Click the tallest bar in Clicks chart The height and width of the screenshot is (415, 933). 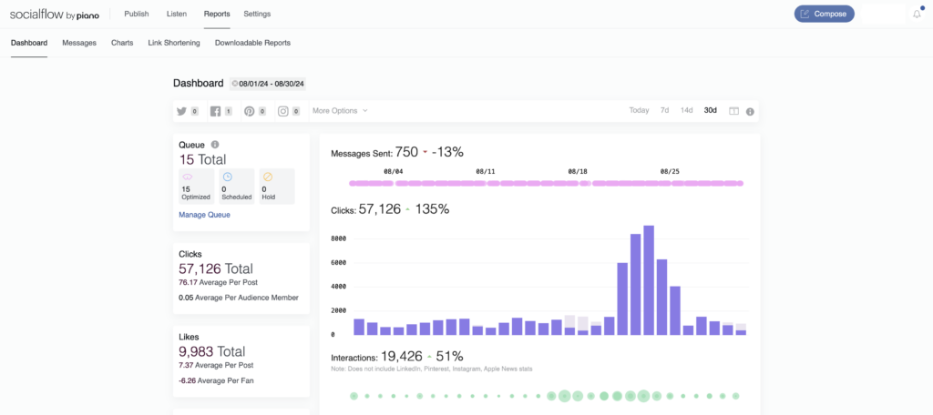point(649,280)
